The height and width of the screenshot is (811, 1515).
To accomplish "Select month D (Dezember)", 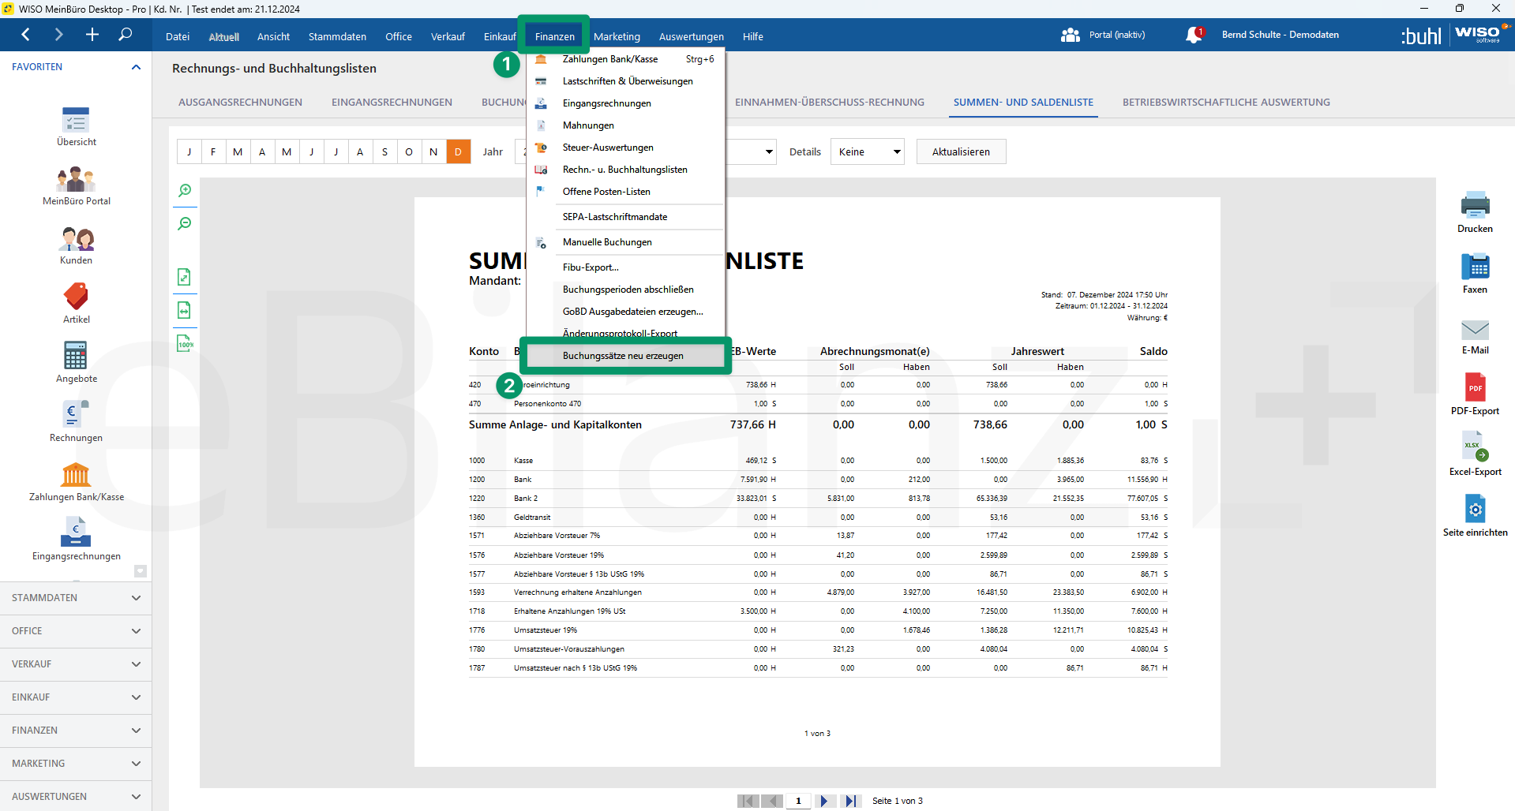I will (458, 151).
